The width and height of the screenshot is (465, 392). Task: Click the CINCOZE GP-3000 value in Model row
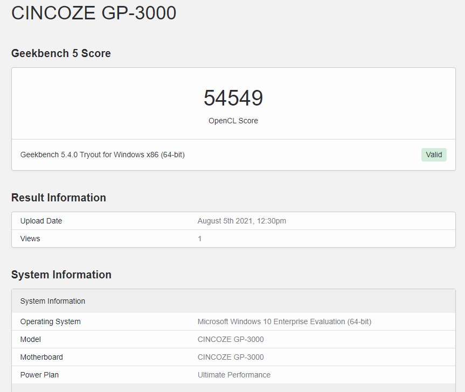(x=231, y=340)
